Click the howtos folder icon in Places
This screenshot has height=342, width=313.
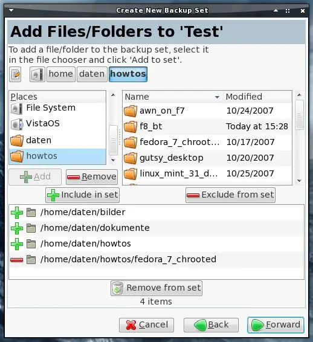point(17,156)
